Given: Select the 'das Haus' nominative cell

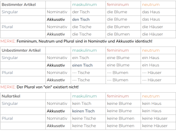Looking at the screenshot, I should pyautogui.click(x=158, y=12).
